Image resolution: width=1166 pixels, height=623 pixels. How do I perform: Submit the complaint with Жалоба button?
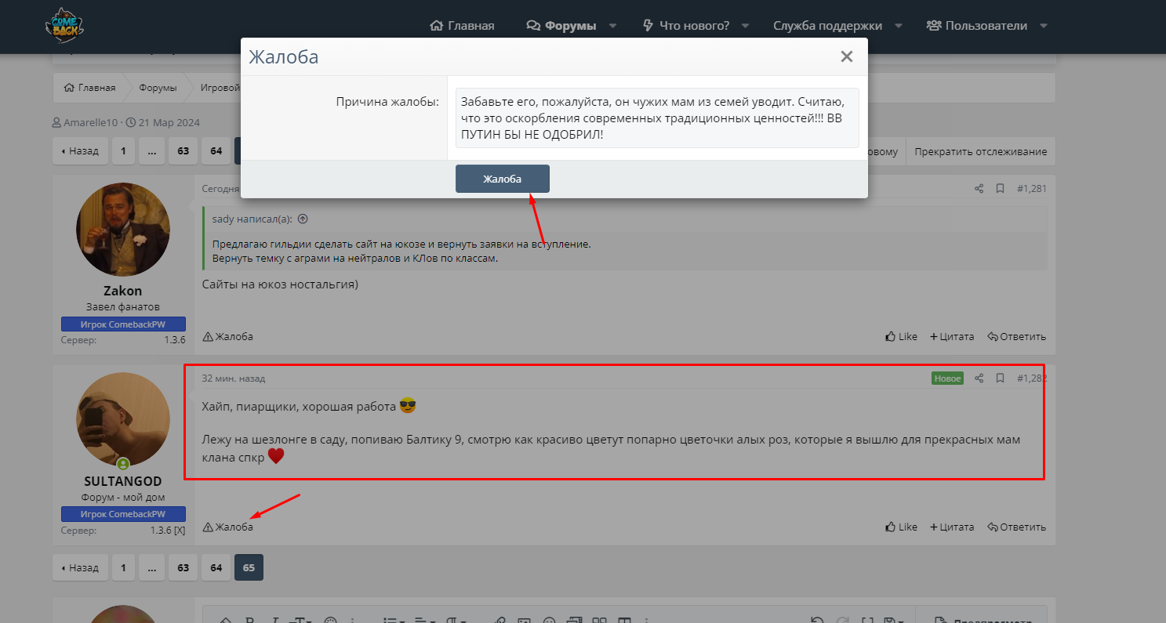[502, 179]
